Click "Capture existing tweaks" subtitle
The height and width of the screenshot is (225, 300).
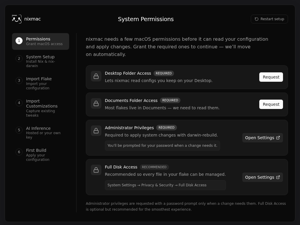click(40, 113)
